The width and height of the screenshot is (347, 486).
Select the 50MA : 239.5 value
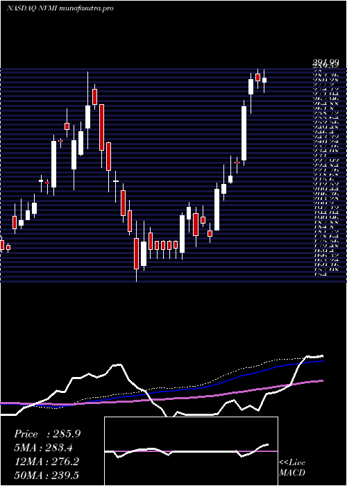(x=46, y=475)
